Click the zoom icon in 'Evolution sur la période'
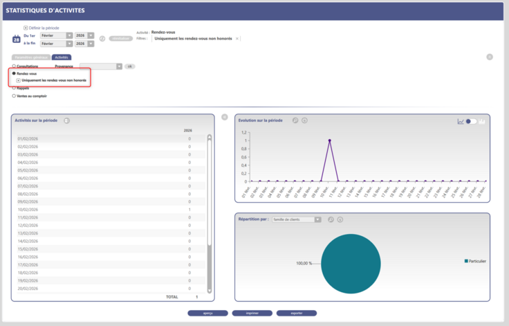The image size is (509, 326). 295,120
